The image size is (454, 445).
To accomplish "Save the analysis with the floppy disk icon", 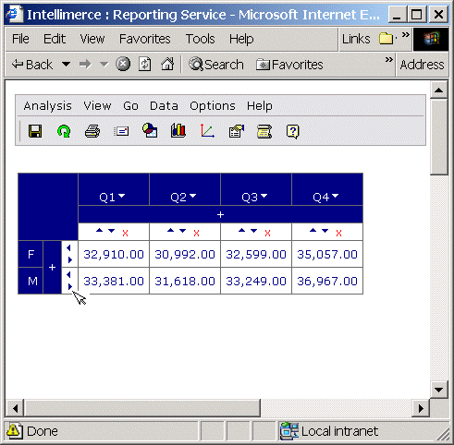I will coord(35,131).
